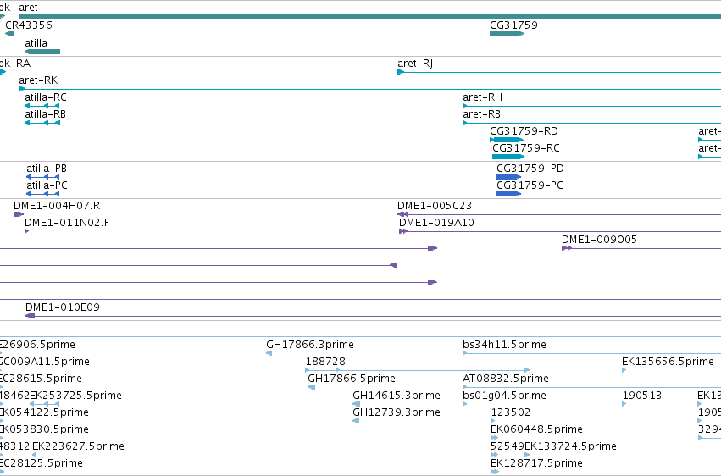Click the aret-RK transcript label
Image resolution: width=721 pixels, height=476 pixels.
click(38, 80)
